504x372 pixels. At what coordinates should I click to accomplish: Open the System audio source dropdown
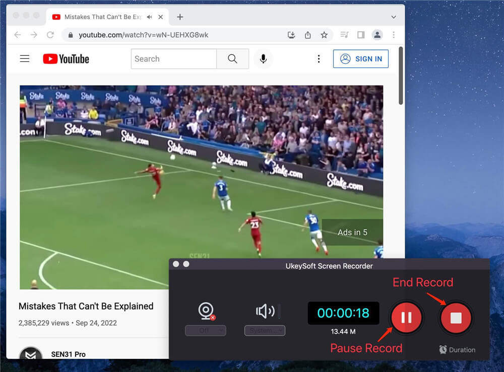pyautogui.click(x=265, y=330)
